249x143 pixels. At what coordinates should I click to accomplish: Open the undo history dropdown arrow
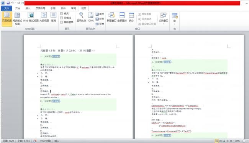[x=15, y=3]
